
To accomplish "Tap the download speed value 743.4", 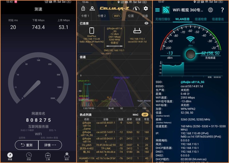I will coord(38,27).
